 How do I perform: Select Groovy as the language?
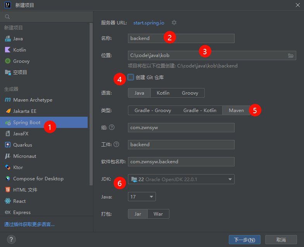190,93
